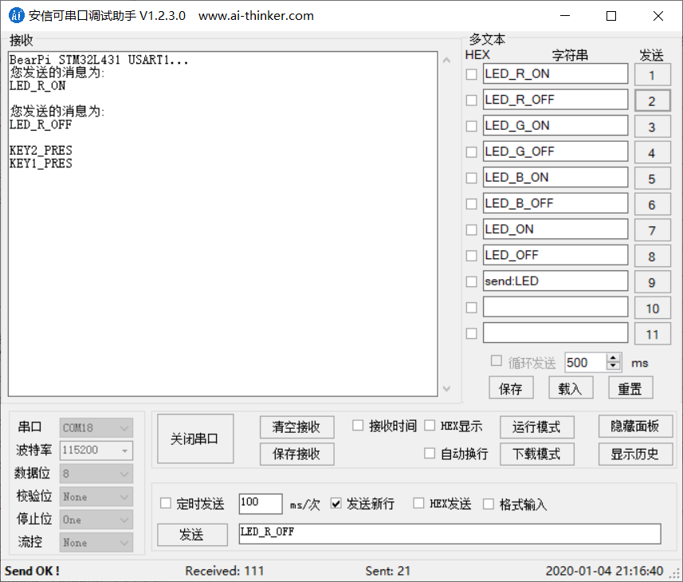Toggle HEX checkbox for send:LED row
683x582 pixels.
click(x=471, y=281)
